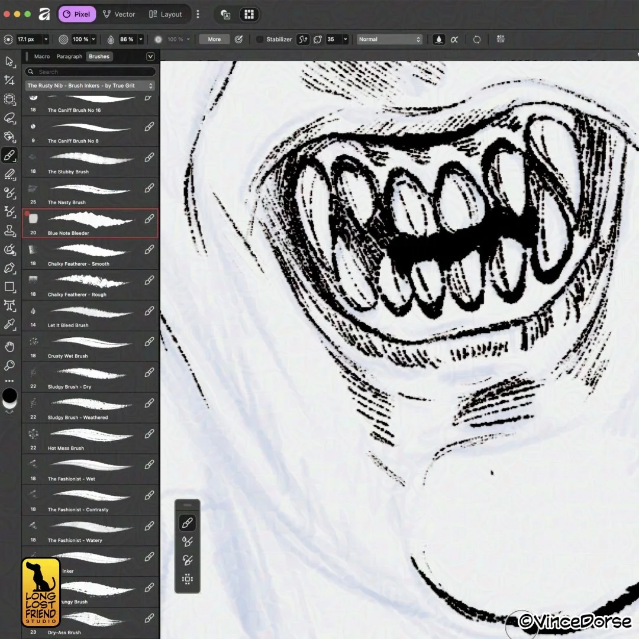639x639 pixels.
Task: Click the More button in context toolbar
Action: click(x=214, y=40)
